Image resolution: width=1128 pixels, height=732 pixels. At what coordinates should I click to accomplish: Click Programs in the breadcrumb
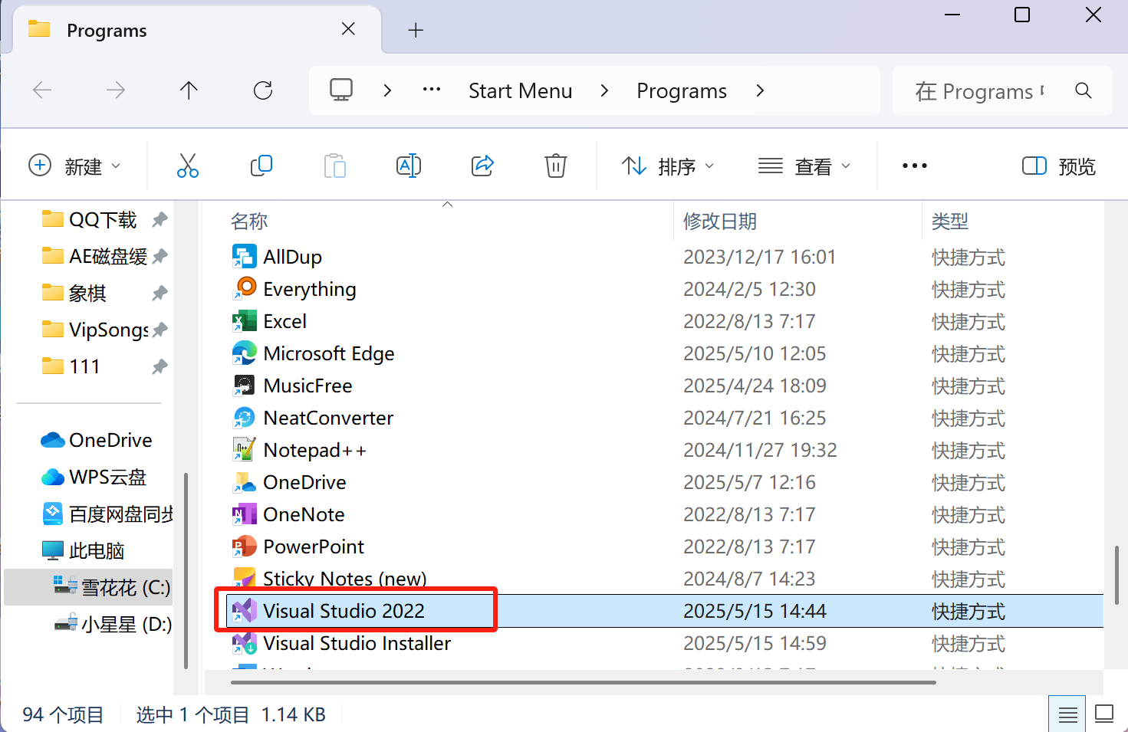pyautogui.click(x=682, y=90)
